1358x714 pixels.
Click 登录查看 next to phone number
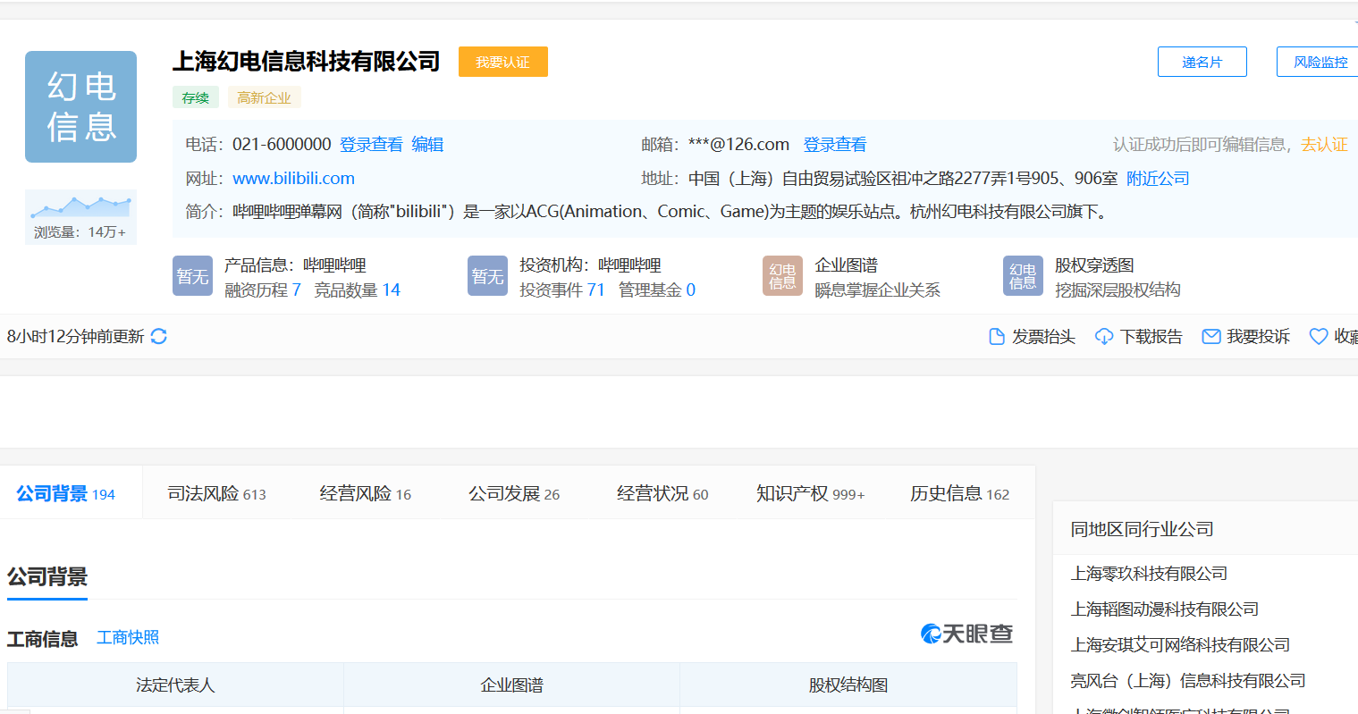click(x=371, y=145)
